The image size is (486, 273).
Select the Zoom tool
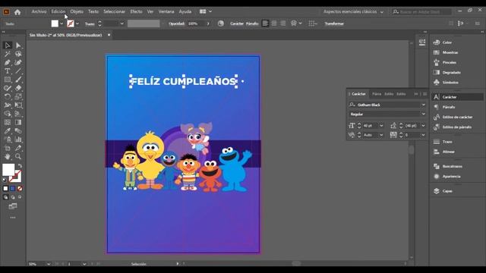(18, 156)
